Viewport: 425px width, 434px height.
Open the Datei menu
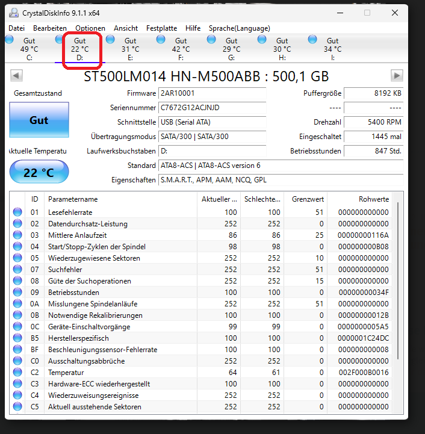[17, 28]
